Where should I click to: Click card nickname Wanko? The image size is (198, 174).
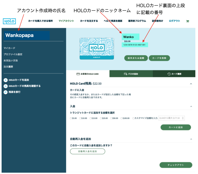129,37
